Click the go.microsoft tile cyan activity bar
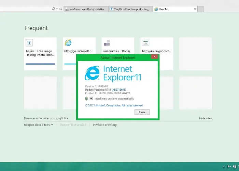The width and height of the screenshot is (239, 171). point(70,64)
